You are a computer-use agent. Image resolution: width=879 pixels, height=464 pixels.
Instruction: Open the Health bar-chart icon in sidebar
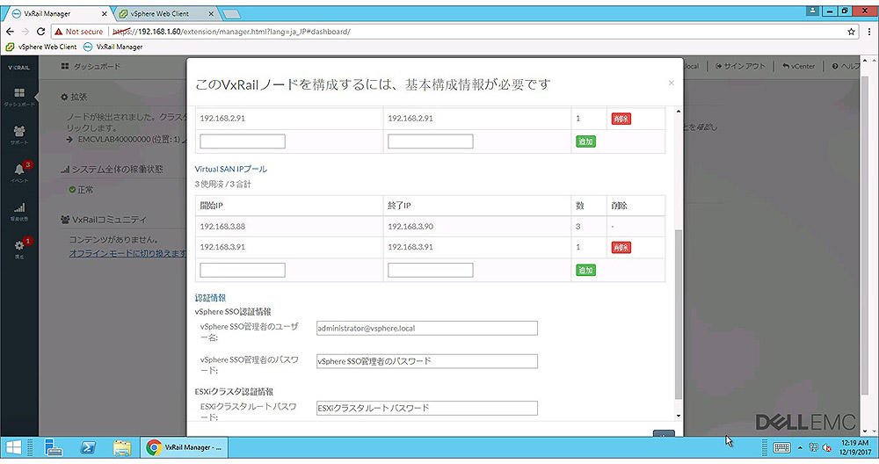coord(19,208)
